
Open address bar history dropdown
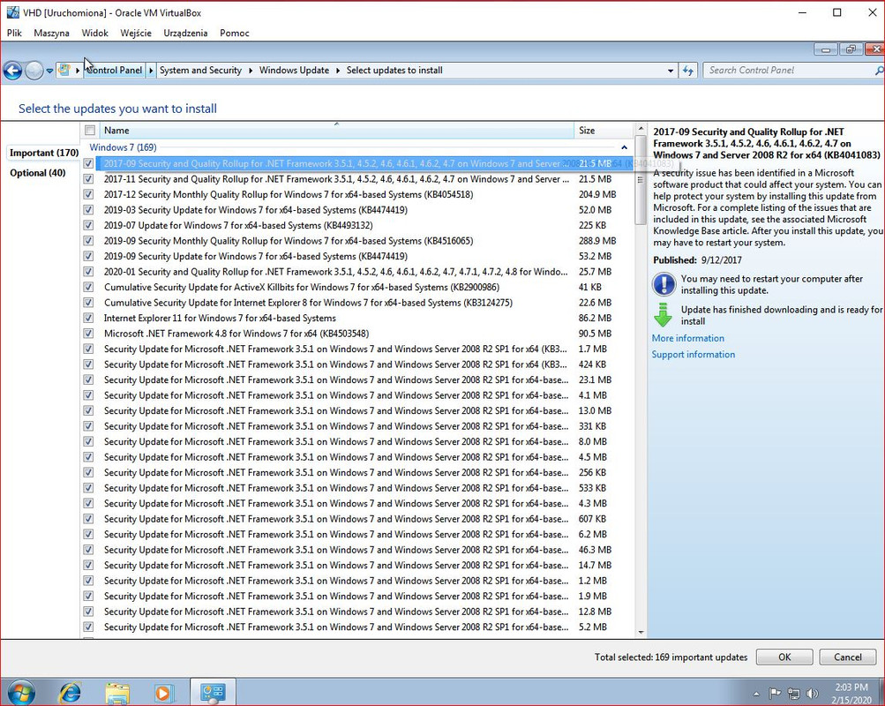click(x=670, y=71)
